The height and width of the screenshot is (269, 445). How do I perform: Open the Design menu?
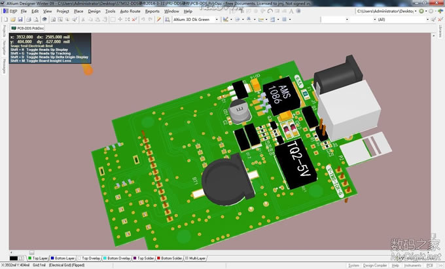(x=94, y=11)
